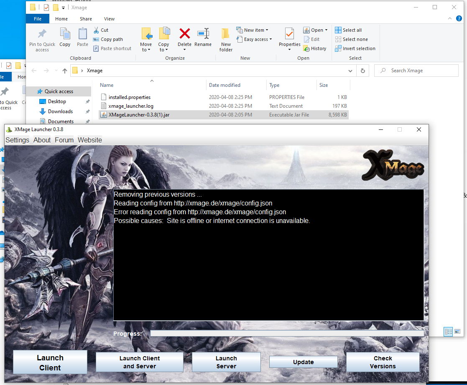The width and height of the screenshot is (467, 385).
Task: Click the launcher Progress bar
Action: point(287,333)
